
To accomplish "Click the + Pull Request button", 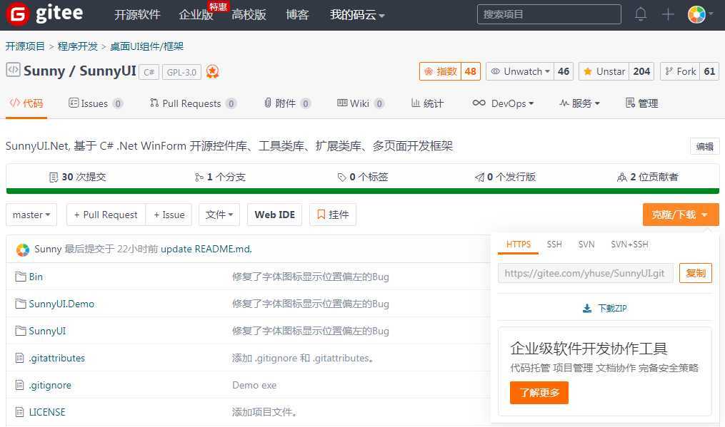I will [x=106, y=215].
